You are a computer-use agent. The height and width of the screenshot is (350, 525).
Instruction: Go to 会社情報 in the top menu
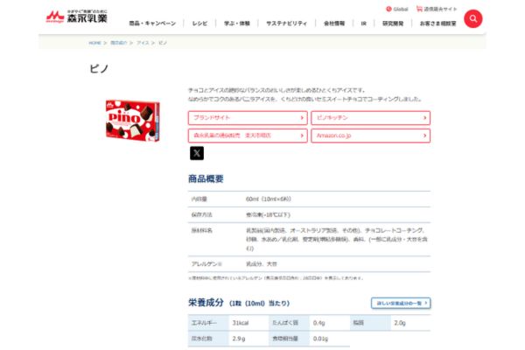(x=335, y=23)
